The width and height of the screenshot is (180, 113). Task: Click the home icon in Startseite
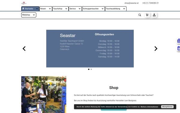(23, 8)
